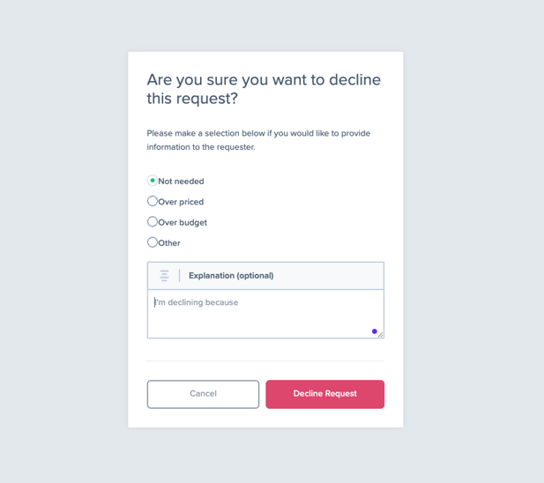544x483 pixels.
Task: Click the "Over priced" label text
Action: click(x=181, y=202)
